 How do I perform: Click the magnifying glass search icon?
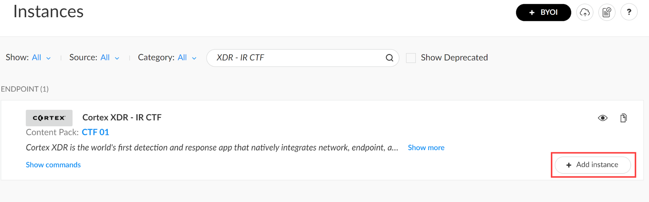click(x=389, y=58)
